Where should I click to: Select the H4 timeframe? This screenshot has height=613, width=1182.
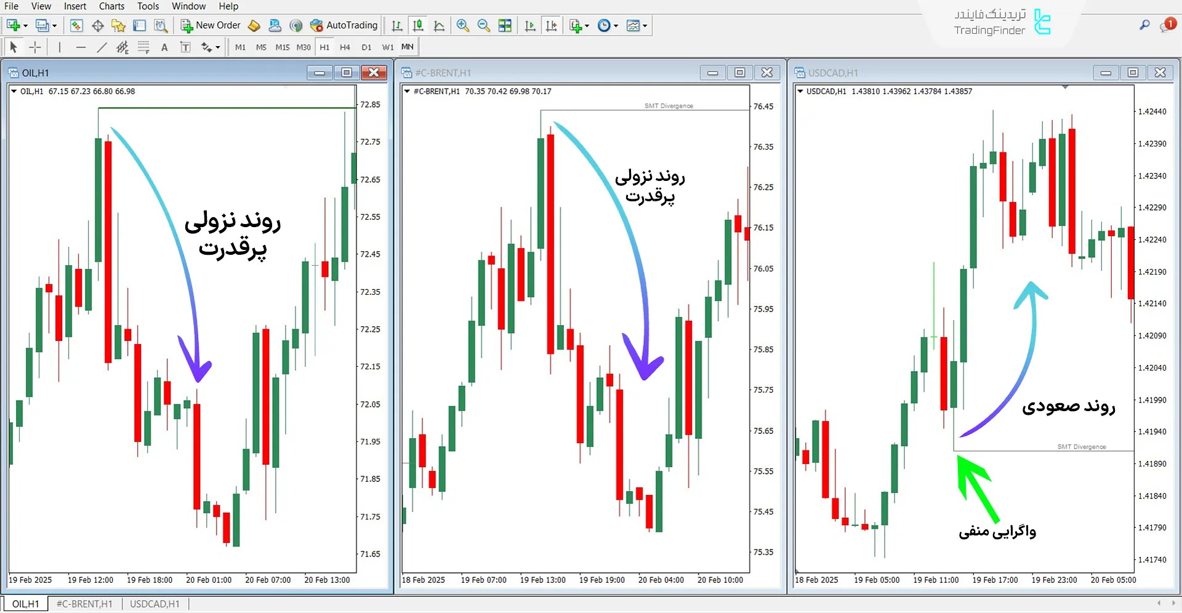(x=345, y=47)
